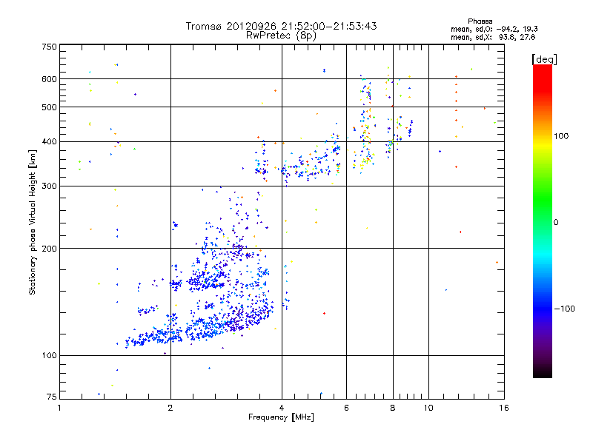Screen dimensions: 593x444
Task: Click the x-axis tick label '6'
Action: coord(346,408)
